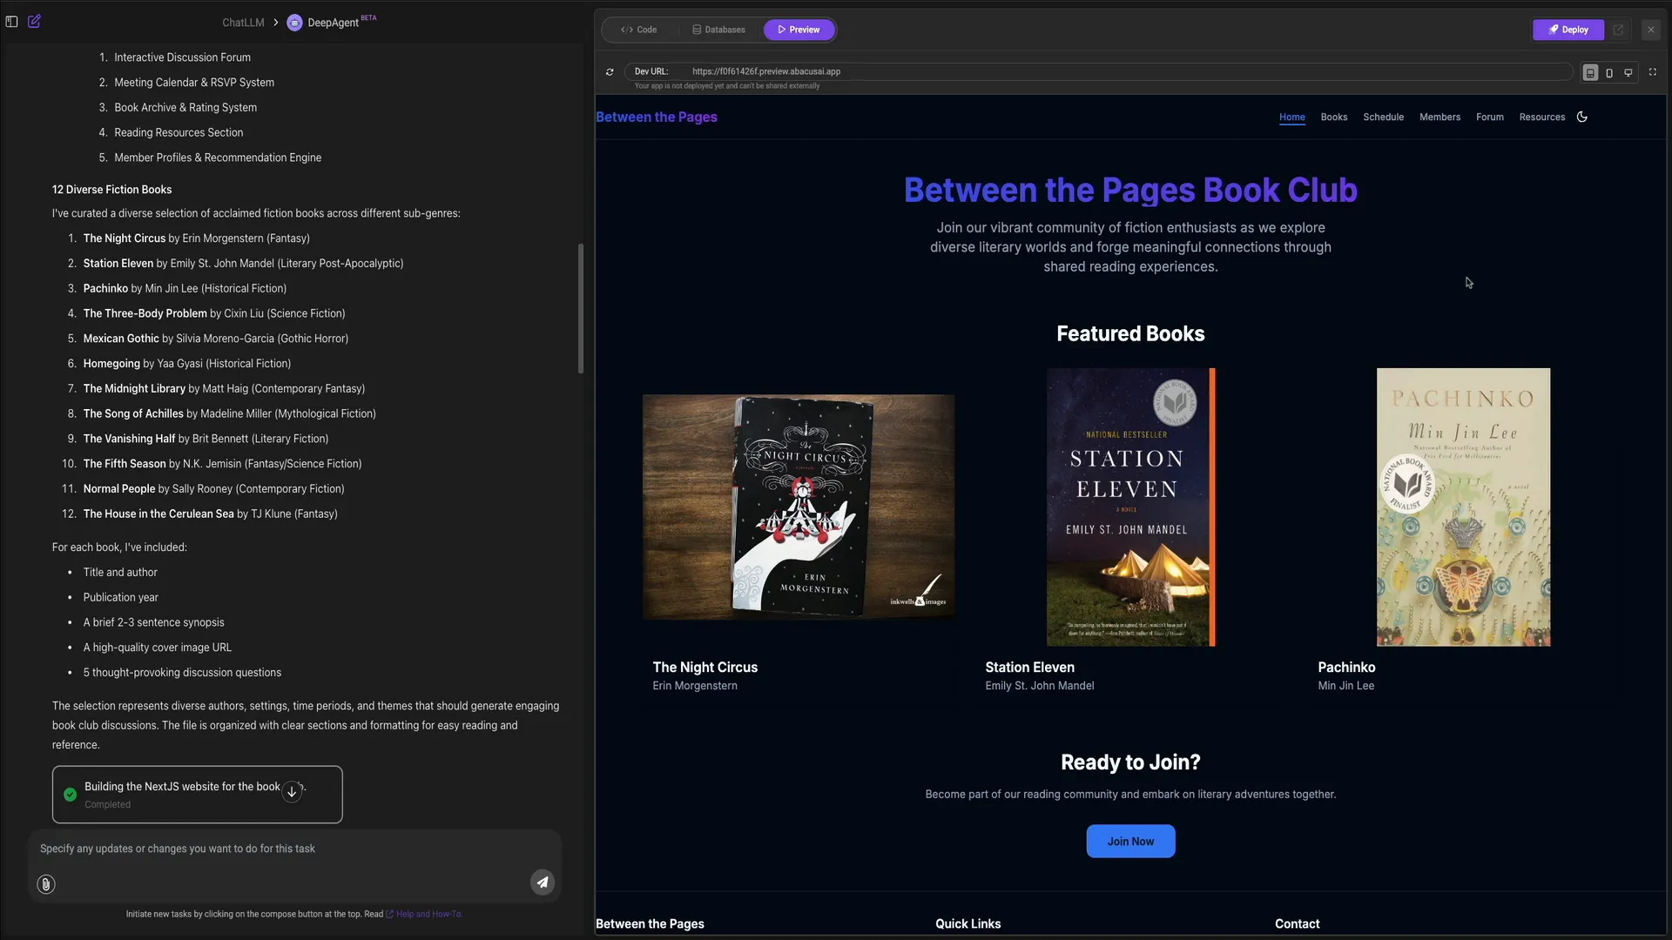1672x940 pixels.
Task: Go to Home in site navigation
Action: coord(1292,117)
